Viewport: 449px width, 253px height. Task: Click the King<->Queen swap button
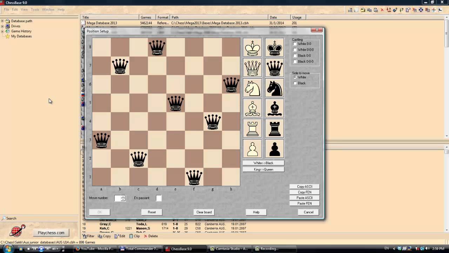tap(263, 169)
